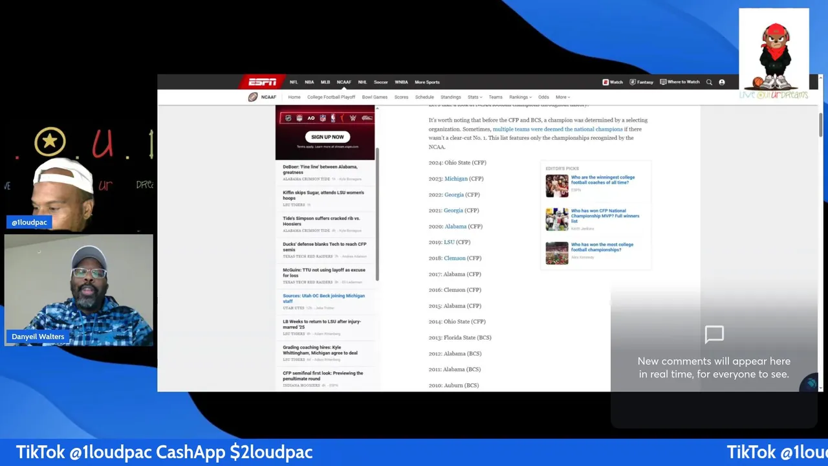Open the Odds page
Viewport: 828px width, 466px height.
point(543,97)
